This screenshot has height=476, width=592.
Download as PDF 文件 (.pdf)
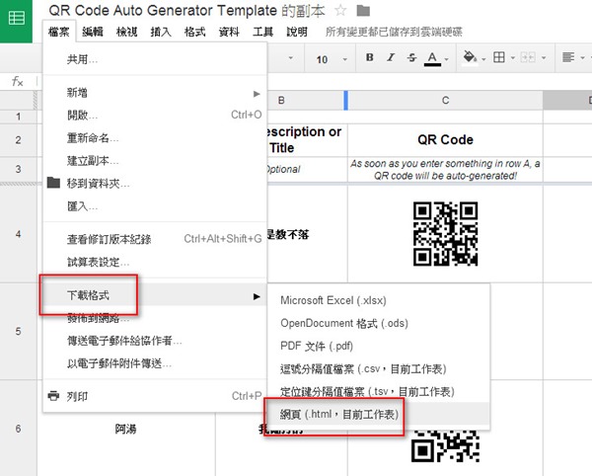(379, 346)
